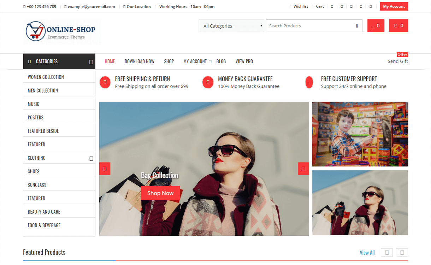Open the Download Now menu item

140,61
